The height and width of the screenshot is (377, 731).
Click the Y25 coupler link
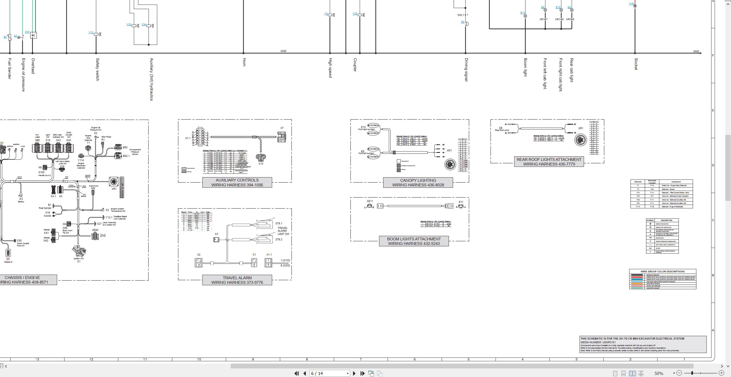point(355,14)
